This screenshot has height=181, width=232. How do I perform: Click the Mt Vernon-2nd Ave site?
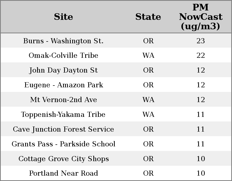tap(63, 100)
